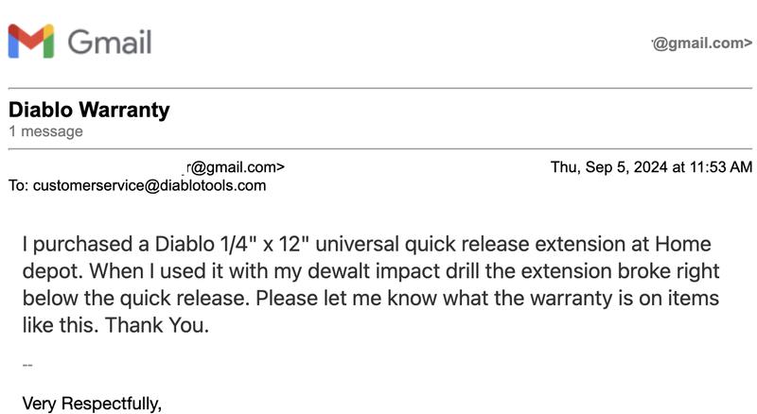Image resolution: width=757 pixels, height=414 pixels.
Task: Click the divider line below "1 message"
Action: click(380, 149)
